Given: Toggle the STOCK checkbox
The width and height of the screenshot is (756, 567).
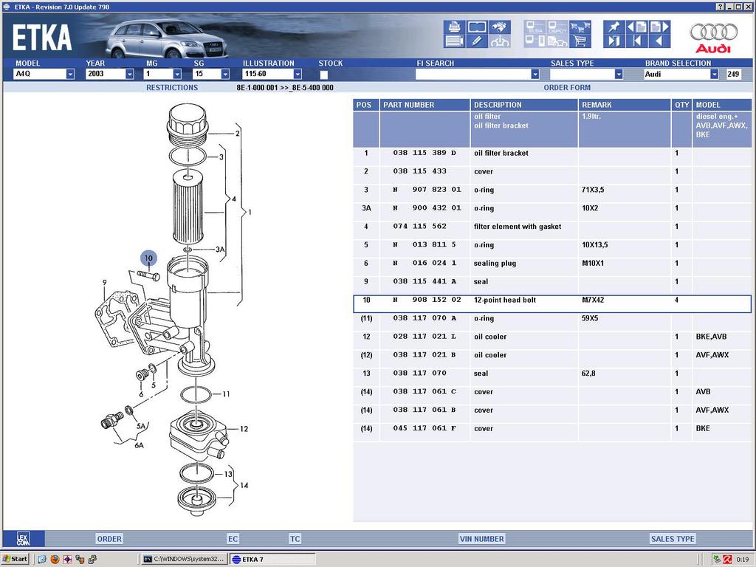Looking at the screenshot, I should [323, 75].
